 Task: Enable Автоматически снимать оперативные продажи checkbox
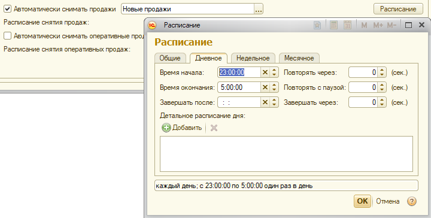click(7, 36)
